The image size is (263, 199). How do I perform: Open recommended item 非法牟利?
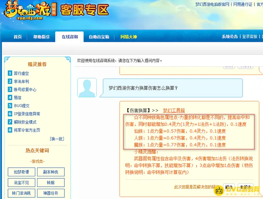pos(21,81)
